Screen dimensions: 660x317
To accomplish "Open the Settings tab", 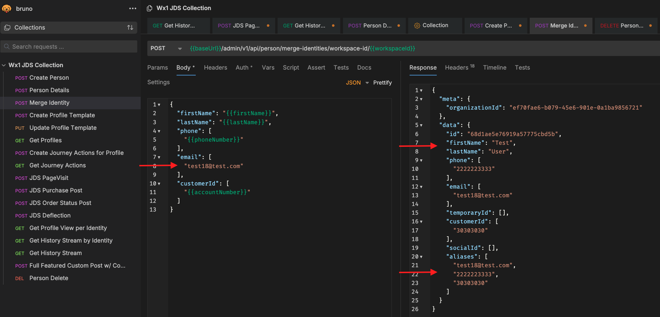I will pos(158,82).
